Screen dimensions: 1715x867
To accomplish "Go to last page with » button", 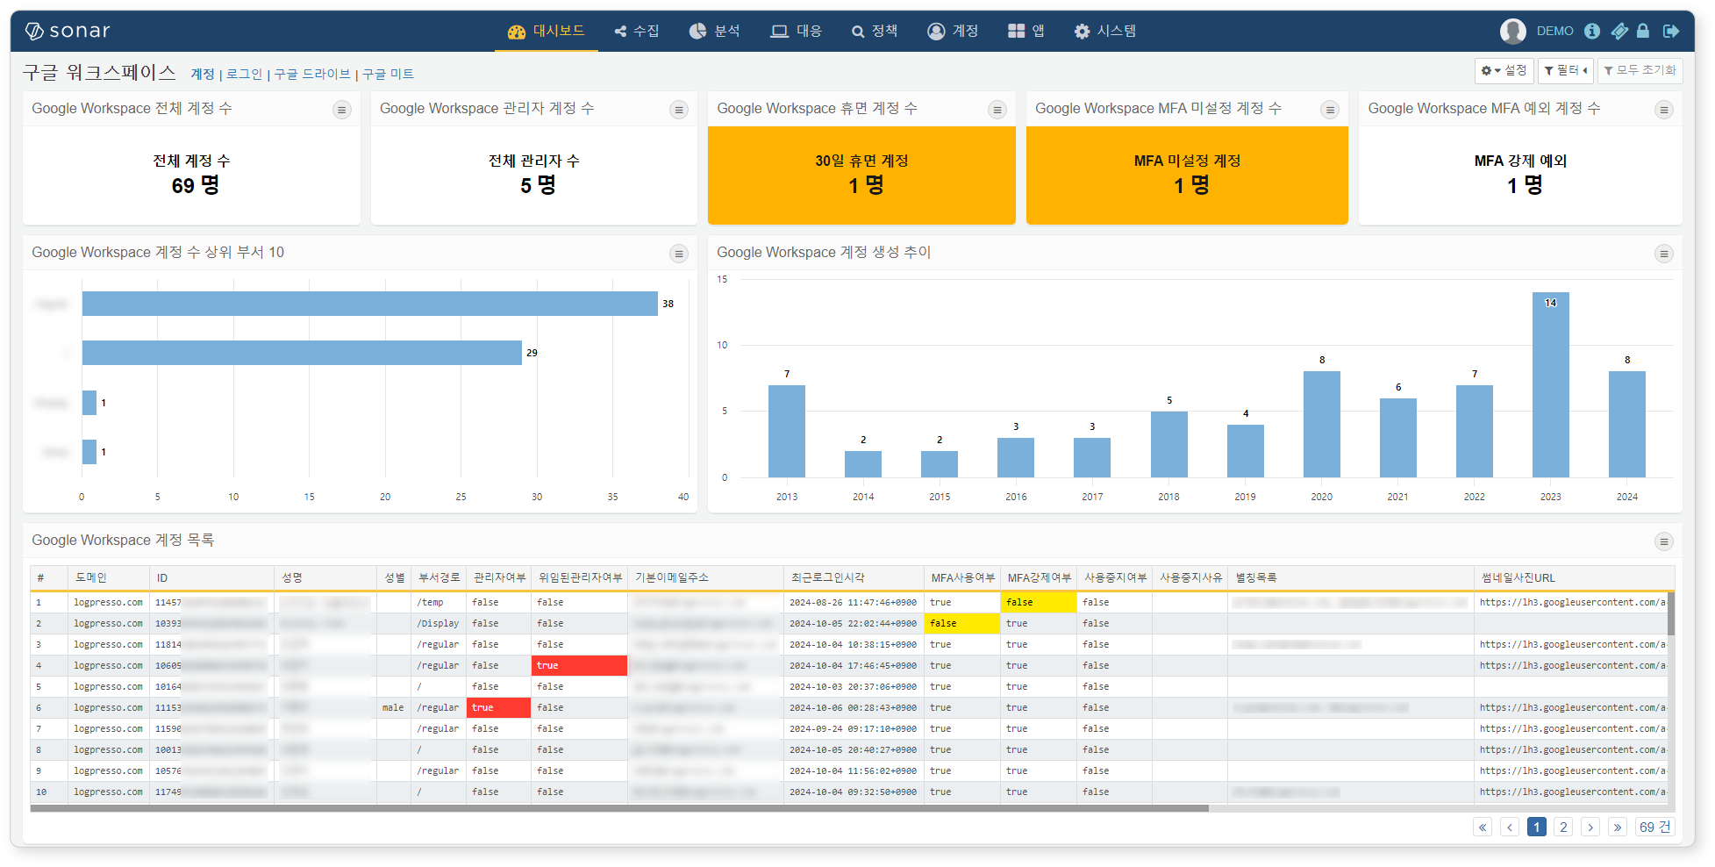I will (1618, 827).
